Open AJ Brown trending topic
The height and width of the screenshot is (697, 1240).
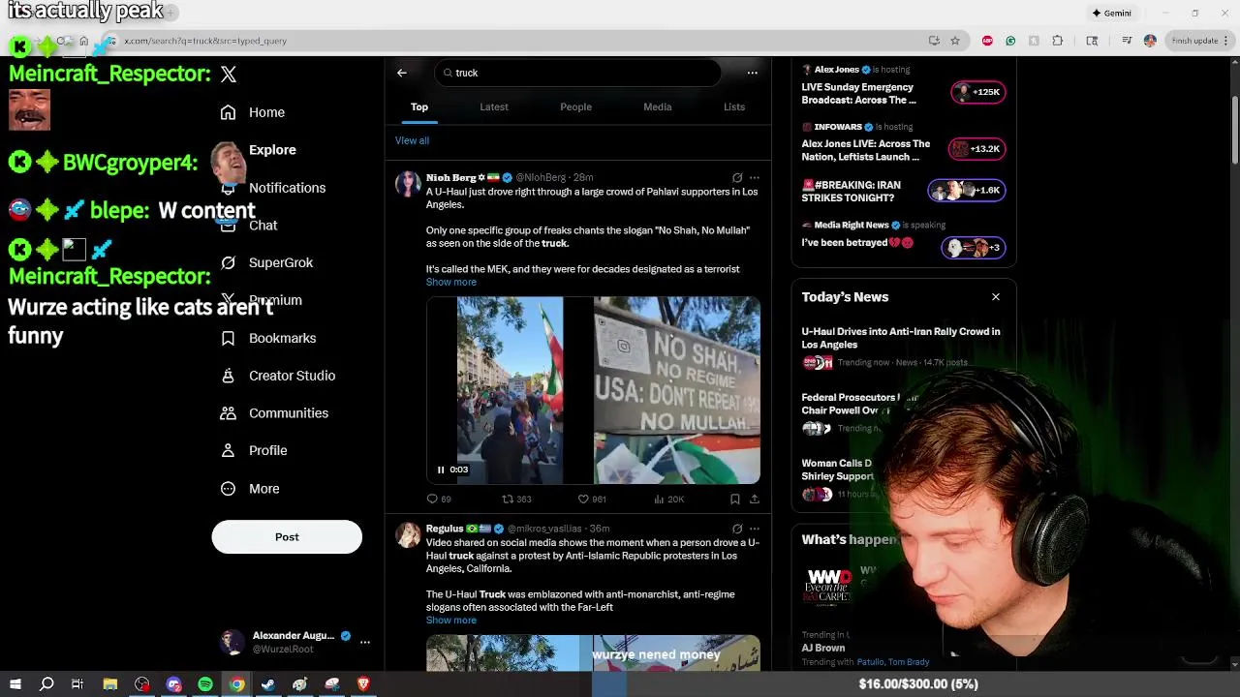[823, 648]
